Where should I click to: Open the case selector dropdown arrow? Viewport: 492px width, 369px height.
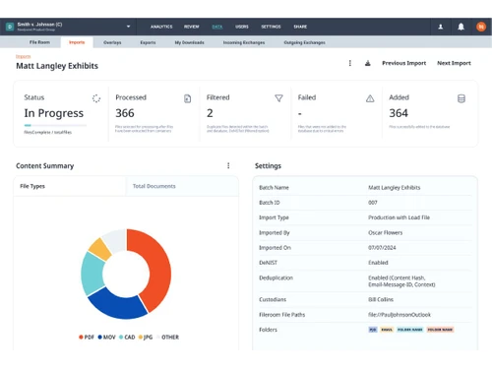pos(128,27)
